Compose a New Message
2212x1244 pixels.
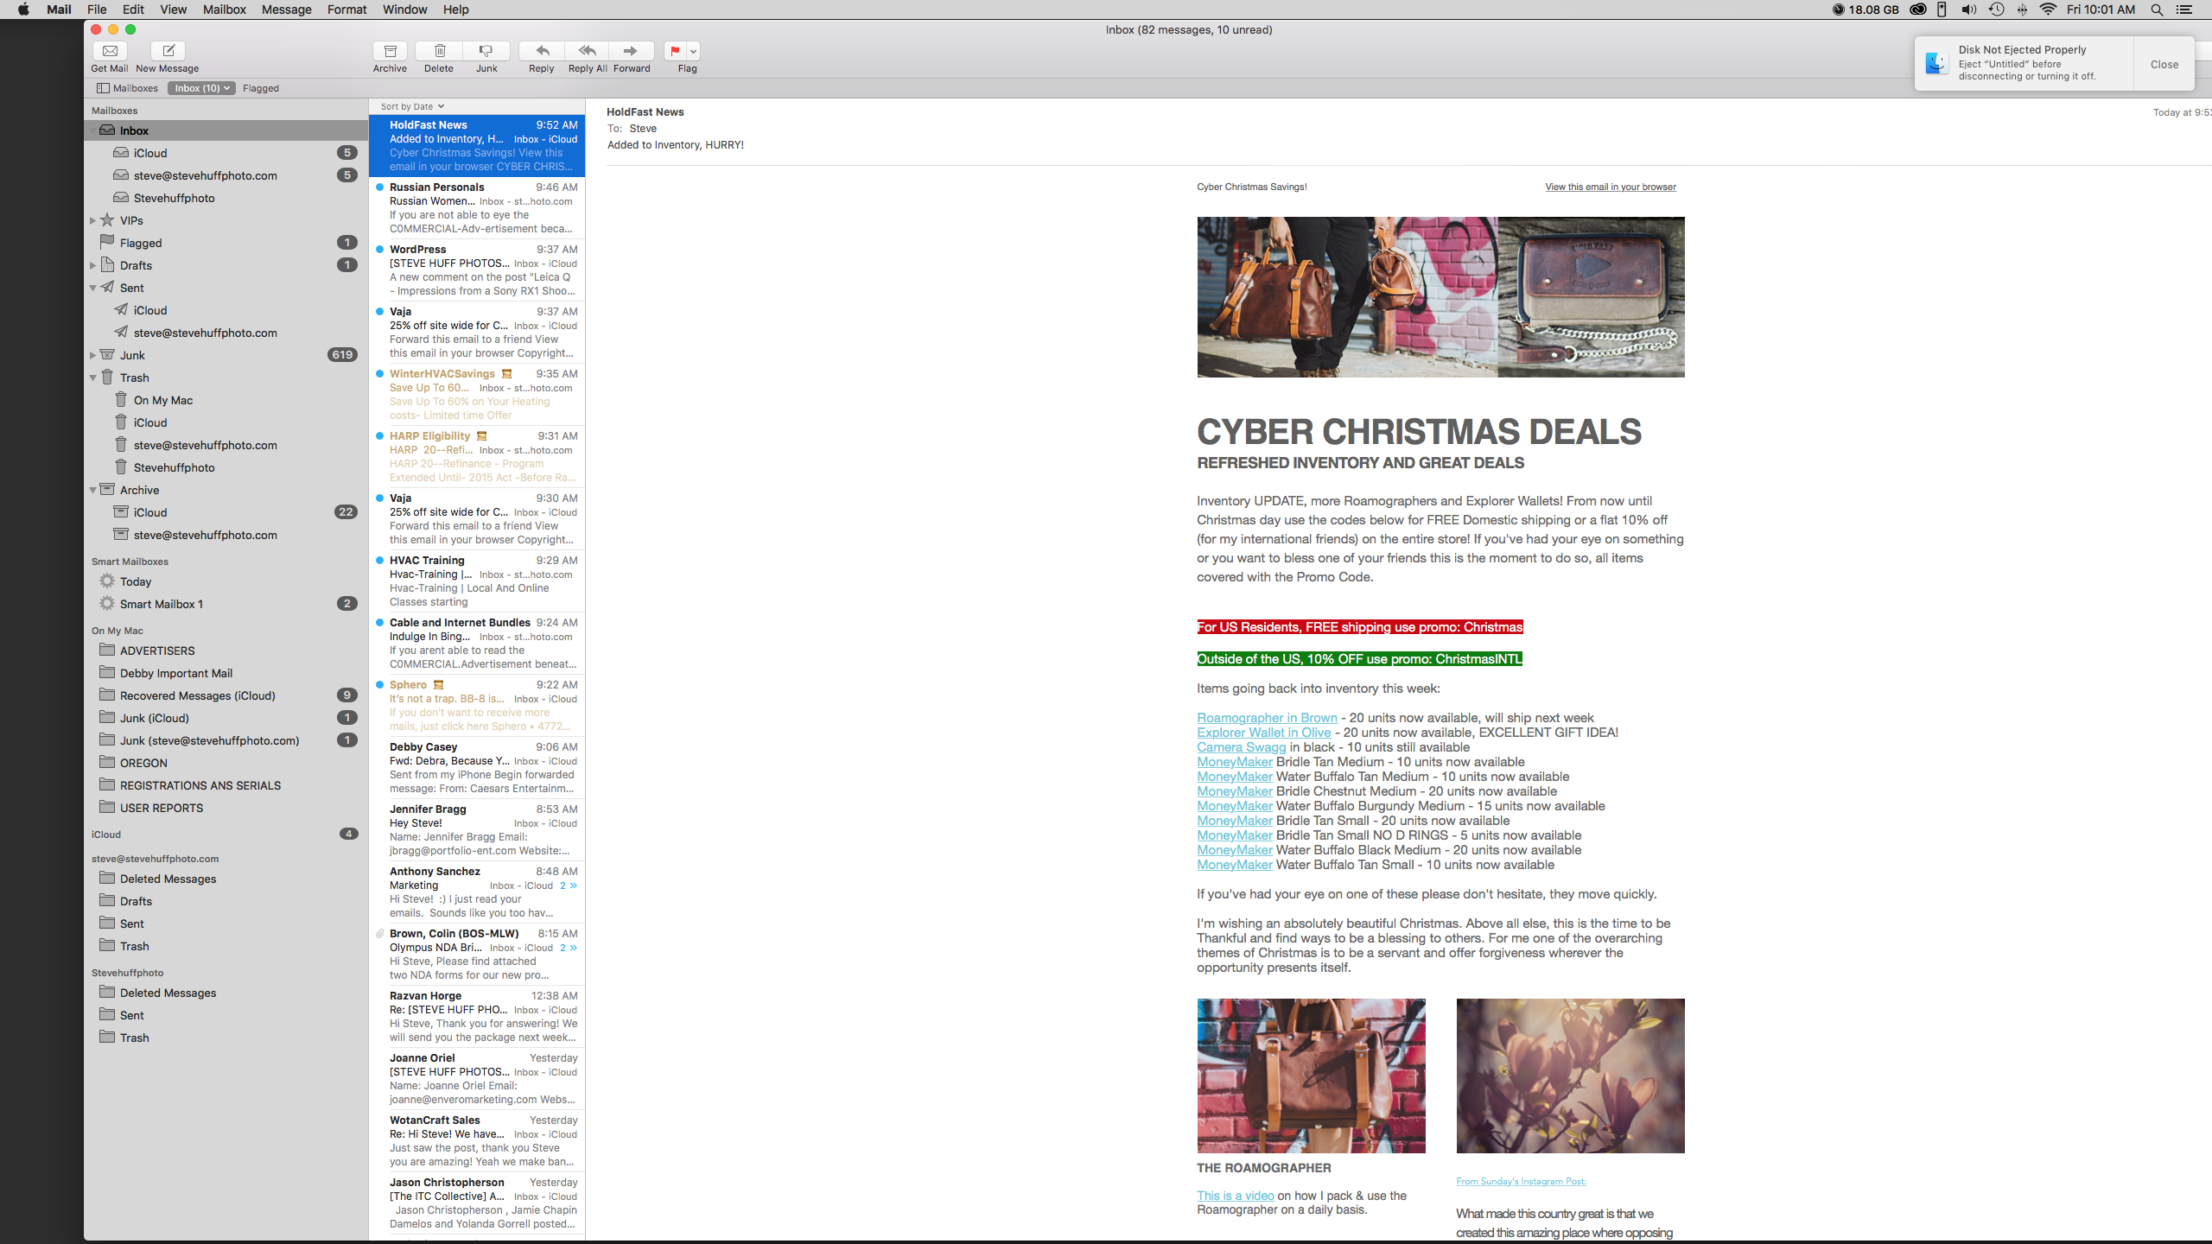(x=168, y=51)
